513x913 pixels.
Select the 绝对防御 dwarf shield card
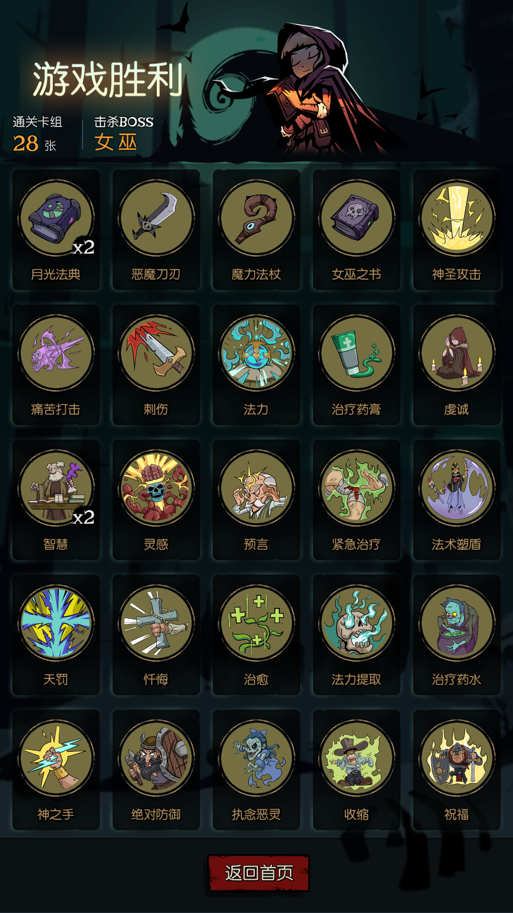(156, 770)
